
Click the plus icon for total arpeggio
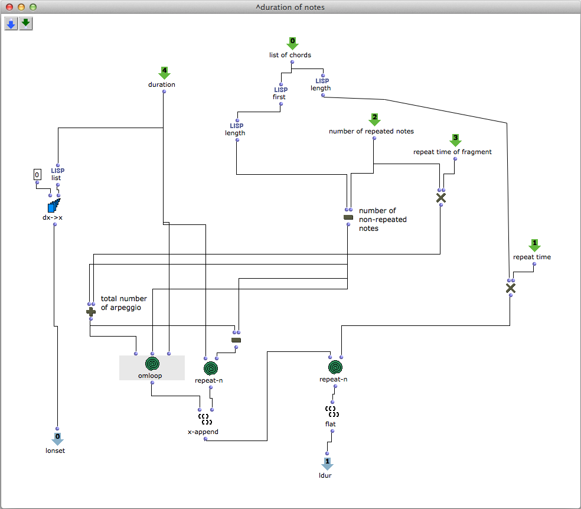pyautogui.click(x=91, y=311)
